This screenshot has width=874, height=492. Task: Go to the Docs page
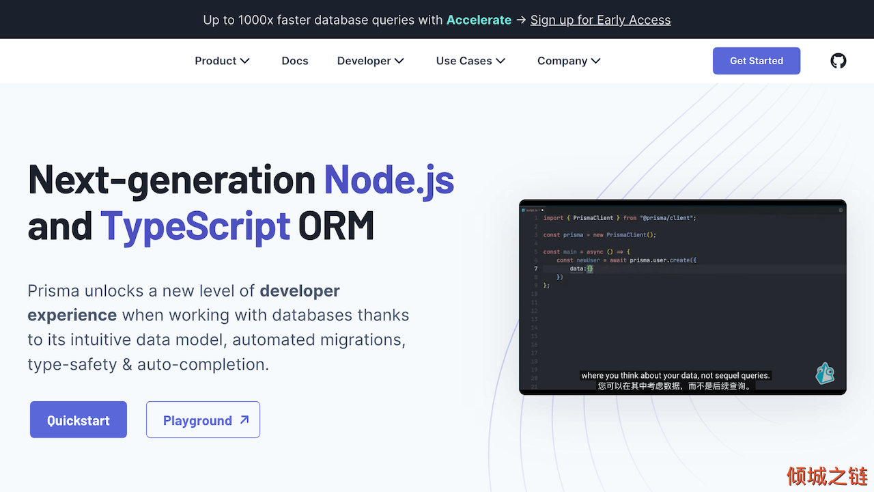(295, 61)
